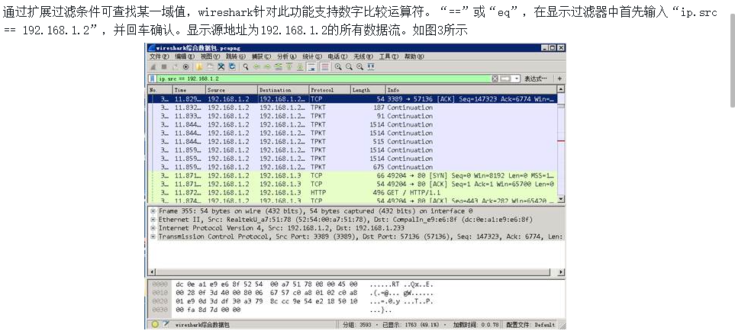
Task: Open the 工具 menu
Action: pos(388,56)
